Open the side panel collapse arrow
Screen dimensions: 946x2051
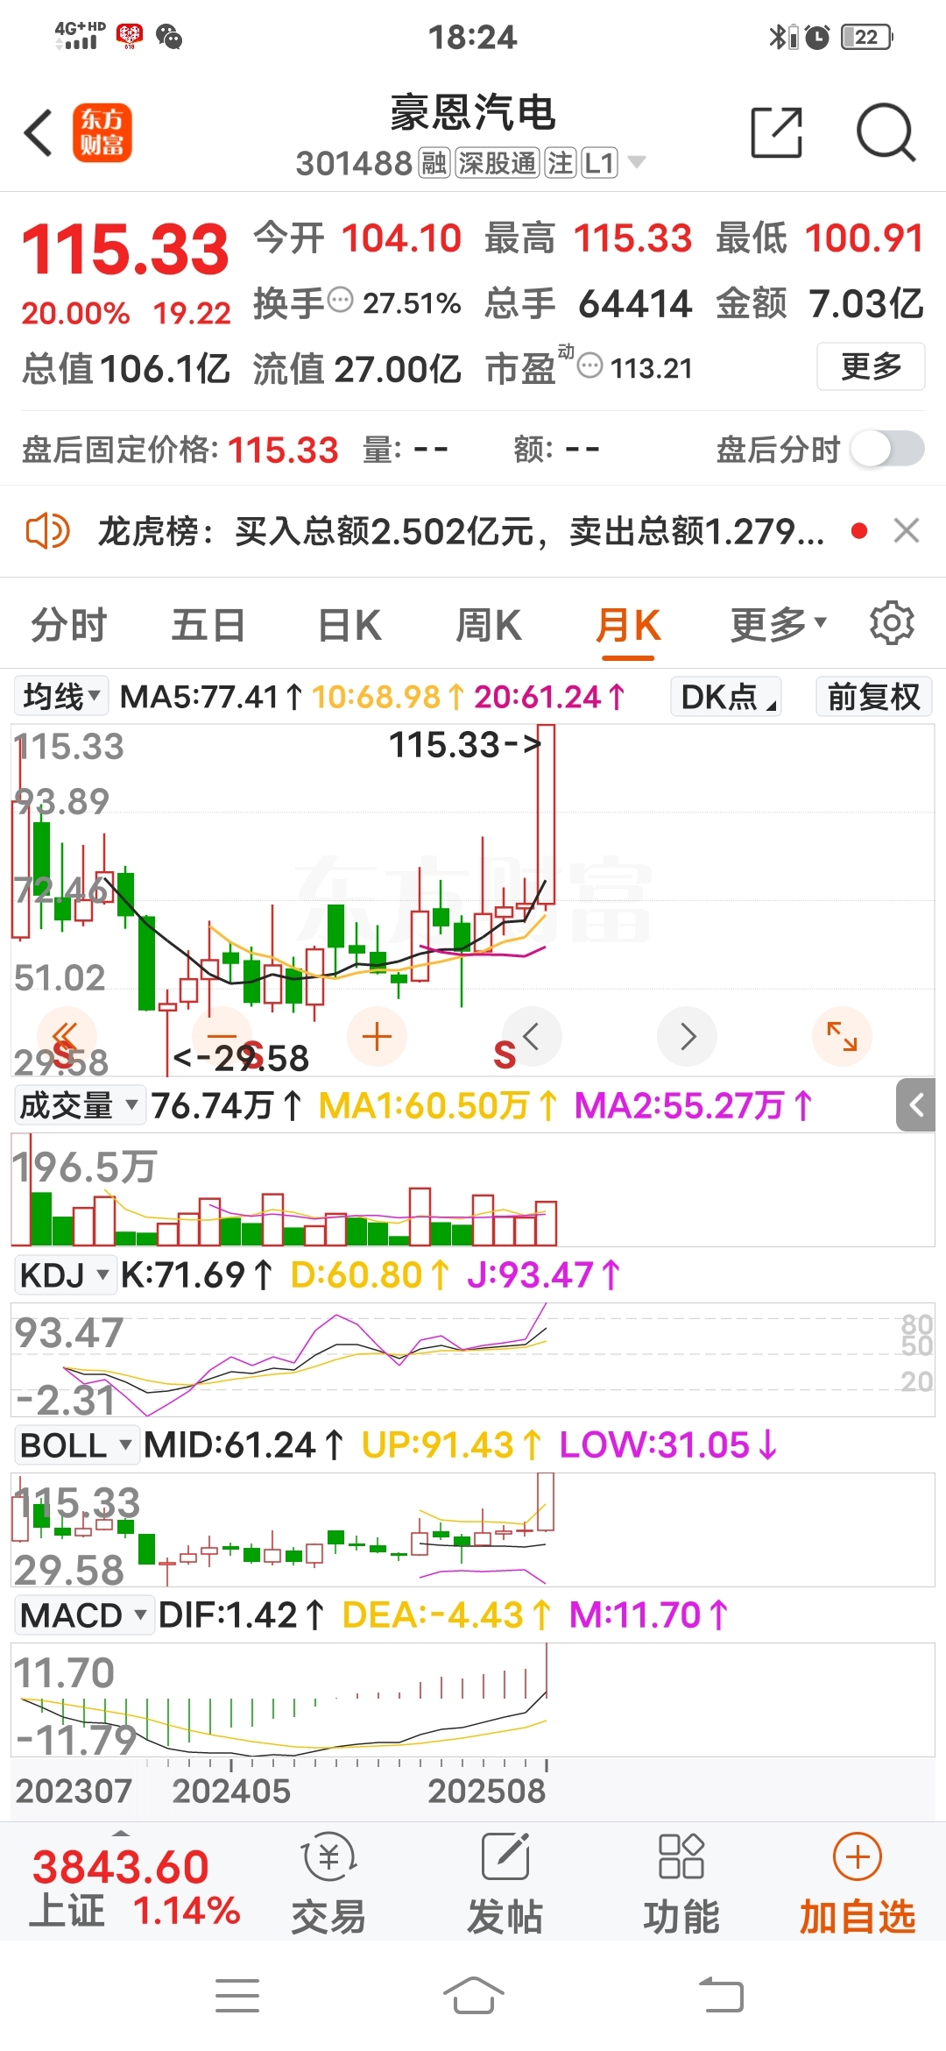pyautogui.click(x=916, y=1105)
